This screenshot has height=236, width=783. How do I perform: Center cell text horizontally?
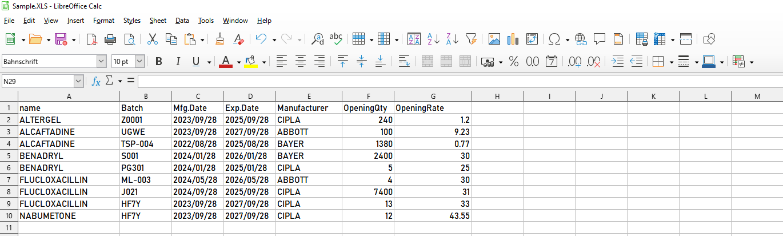300,61
